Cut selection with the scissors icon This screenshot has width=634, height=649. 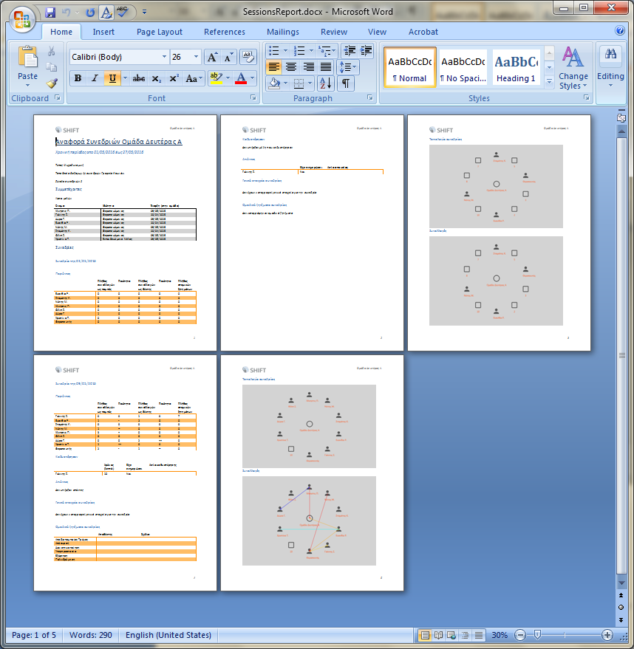tap(51, 51)
